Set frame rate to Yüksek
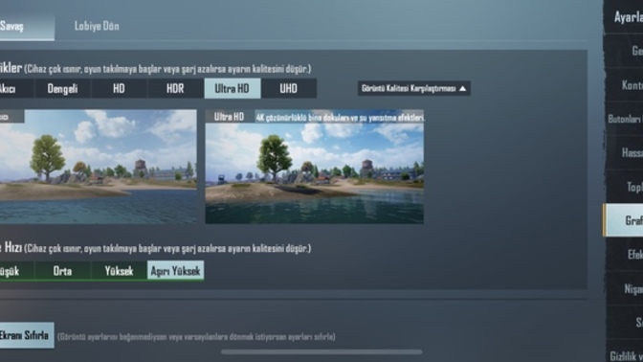This screenshot has height=362, width=643. [x=119, y=271]
